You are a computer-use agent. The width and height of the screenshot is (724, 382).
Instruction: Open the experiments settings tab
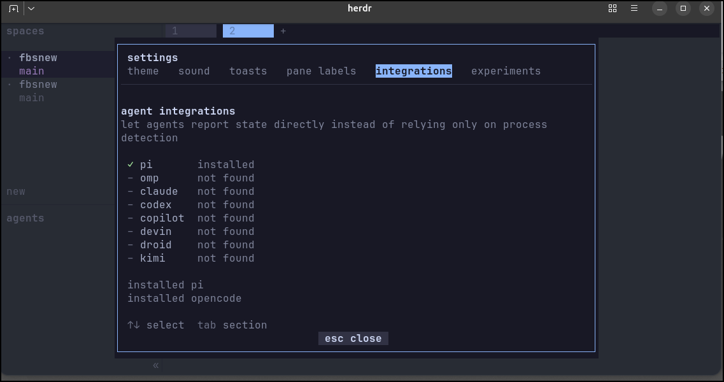coord(506,71)
